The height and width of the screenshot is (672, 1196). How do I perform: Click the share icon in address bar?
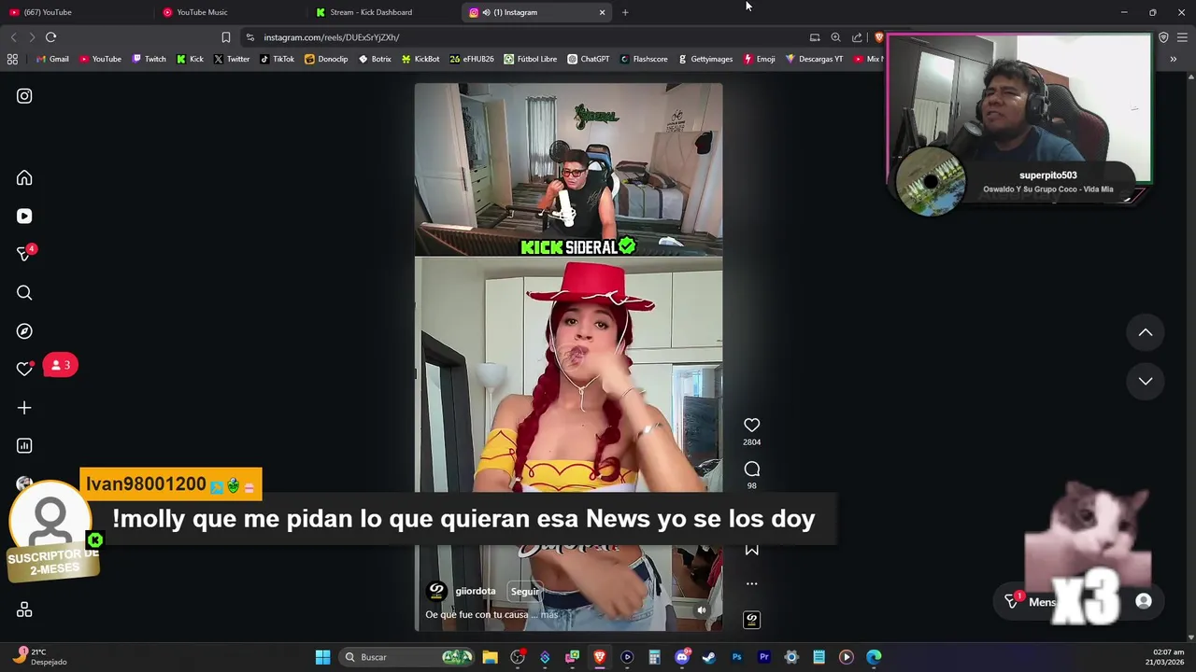[x=857, y=37]
